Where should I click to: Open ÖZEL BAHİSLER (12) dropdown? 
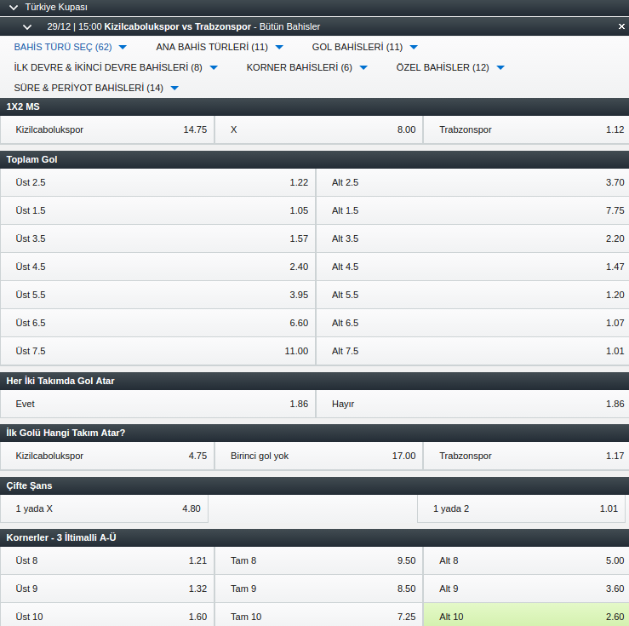click(x=450, y=67)
